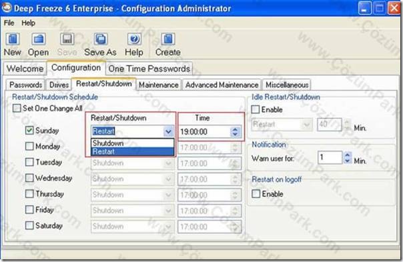The height and width of the screenshot is (262, 403).
Task: Adjust the Warn user minutes spinner
Action: (x=348, y=157)
